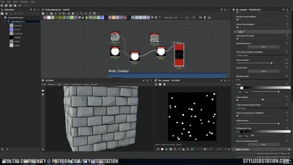Click the expose icon next to Mask Random

(x=287, y=60)
